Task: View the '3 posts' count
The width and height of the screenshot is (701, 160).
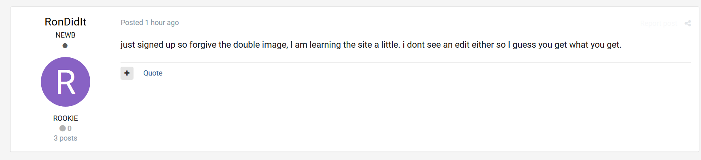Action: [x=66, y=138]
